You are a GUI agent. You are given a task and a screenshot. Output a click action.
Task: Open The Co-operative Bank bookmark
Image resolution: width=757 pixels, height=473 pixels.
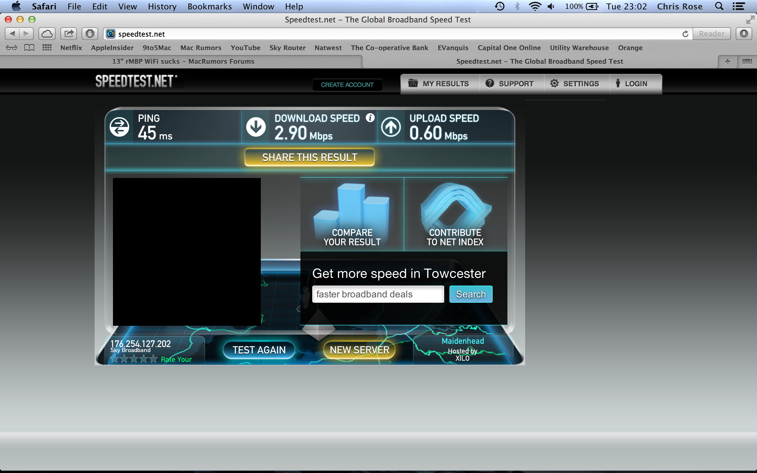pyautogui.click(x=389, y=48)
